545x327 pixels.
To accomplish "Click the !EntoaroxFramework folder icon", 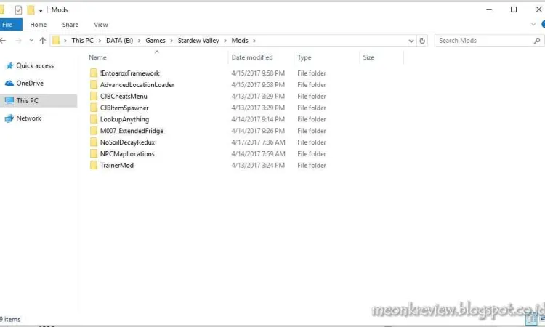I will (94, 73).
